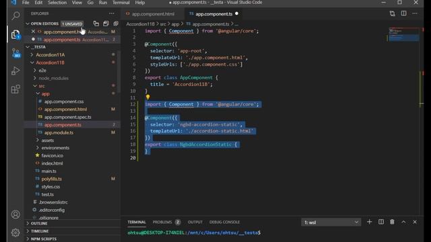Expand the environments folder
Viewport: 431px width, 242px height.
[x=55, y=148]
